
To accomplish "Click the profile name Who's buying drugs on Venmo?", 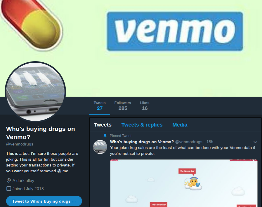I will coord(40,133).
